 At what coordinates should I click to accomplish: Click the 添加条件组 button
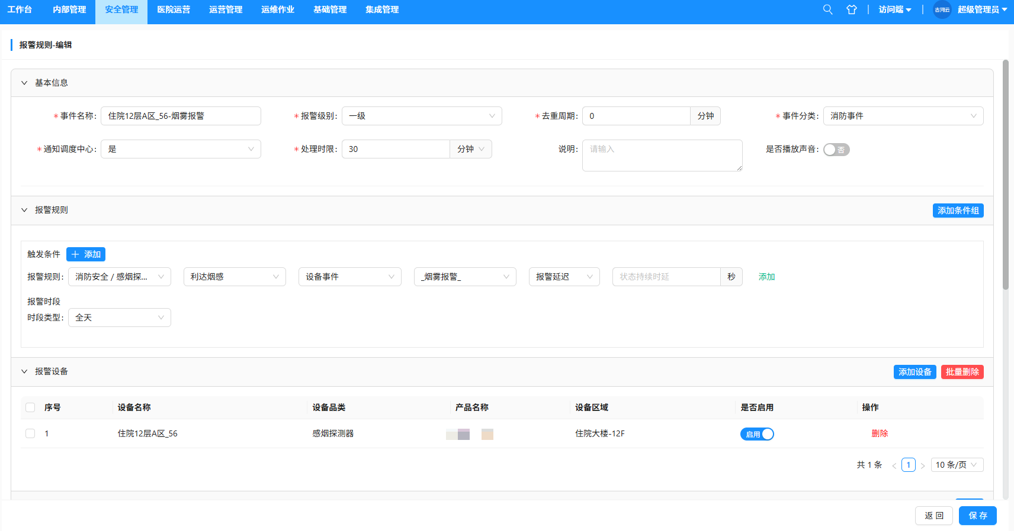pyautogui.click(x=958, y=211)
